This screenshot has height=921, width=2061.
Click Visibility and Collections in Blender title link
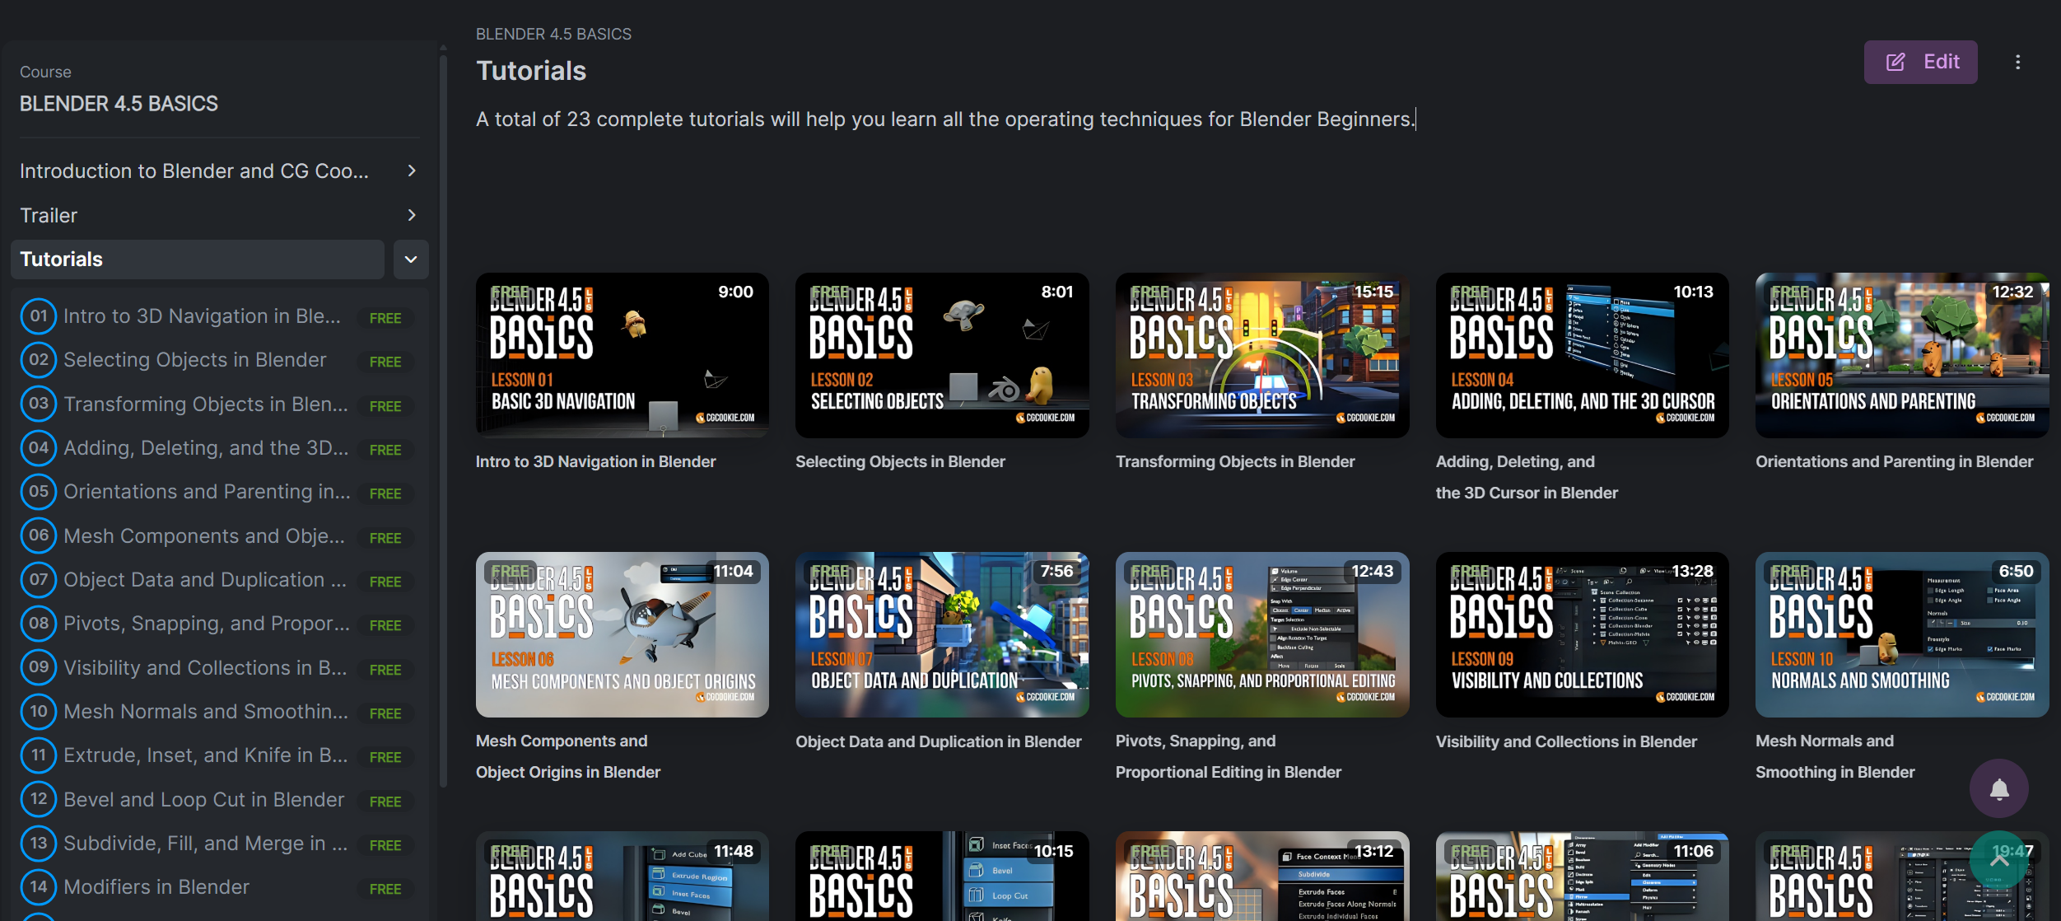point(1566,742)
